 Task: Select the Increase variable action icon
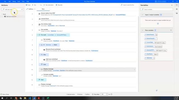42,75
